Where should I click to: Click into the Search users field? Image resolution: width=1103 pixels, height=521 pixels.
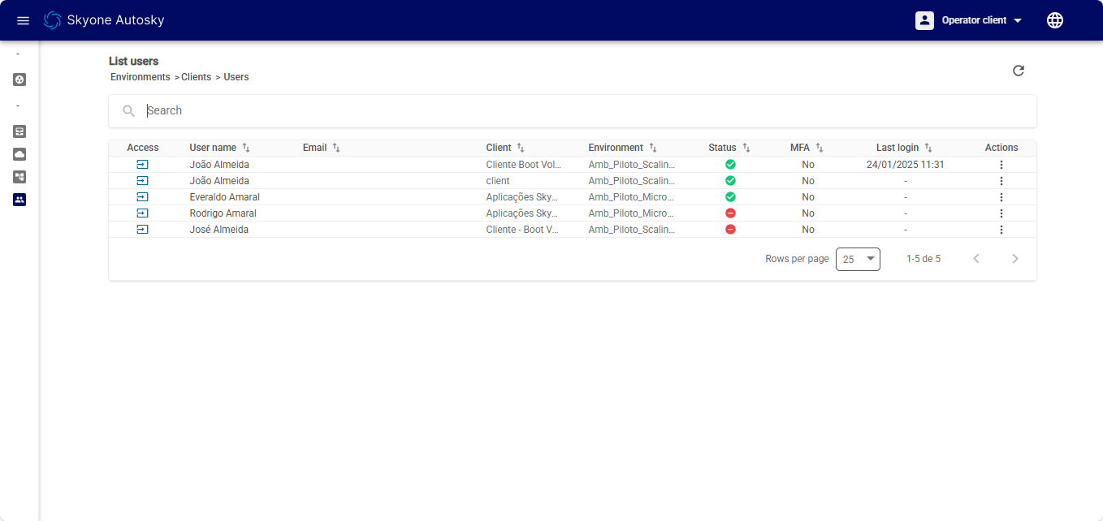point(569,111)
